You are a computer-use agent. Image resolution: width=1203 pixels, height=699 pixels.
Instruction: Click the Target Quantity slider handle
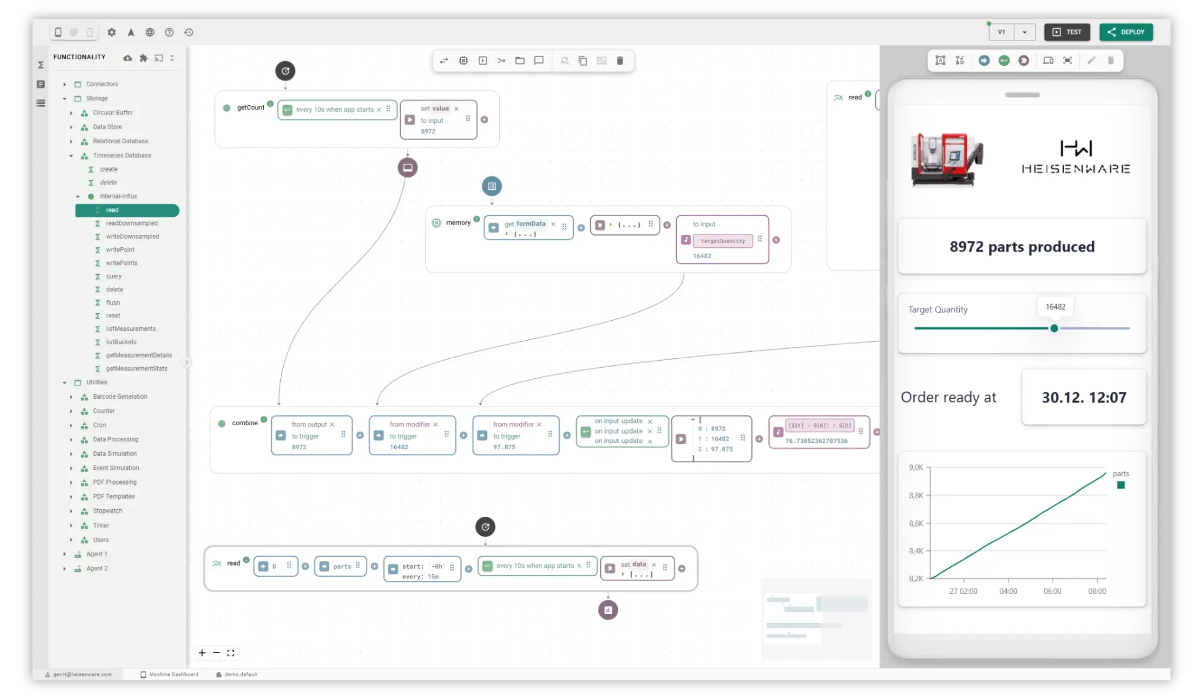[1054, 328]
